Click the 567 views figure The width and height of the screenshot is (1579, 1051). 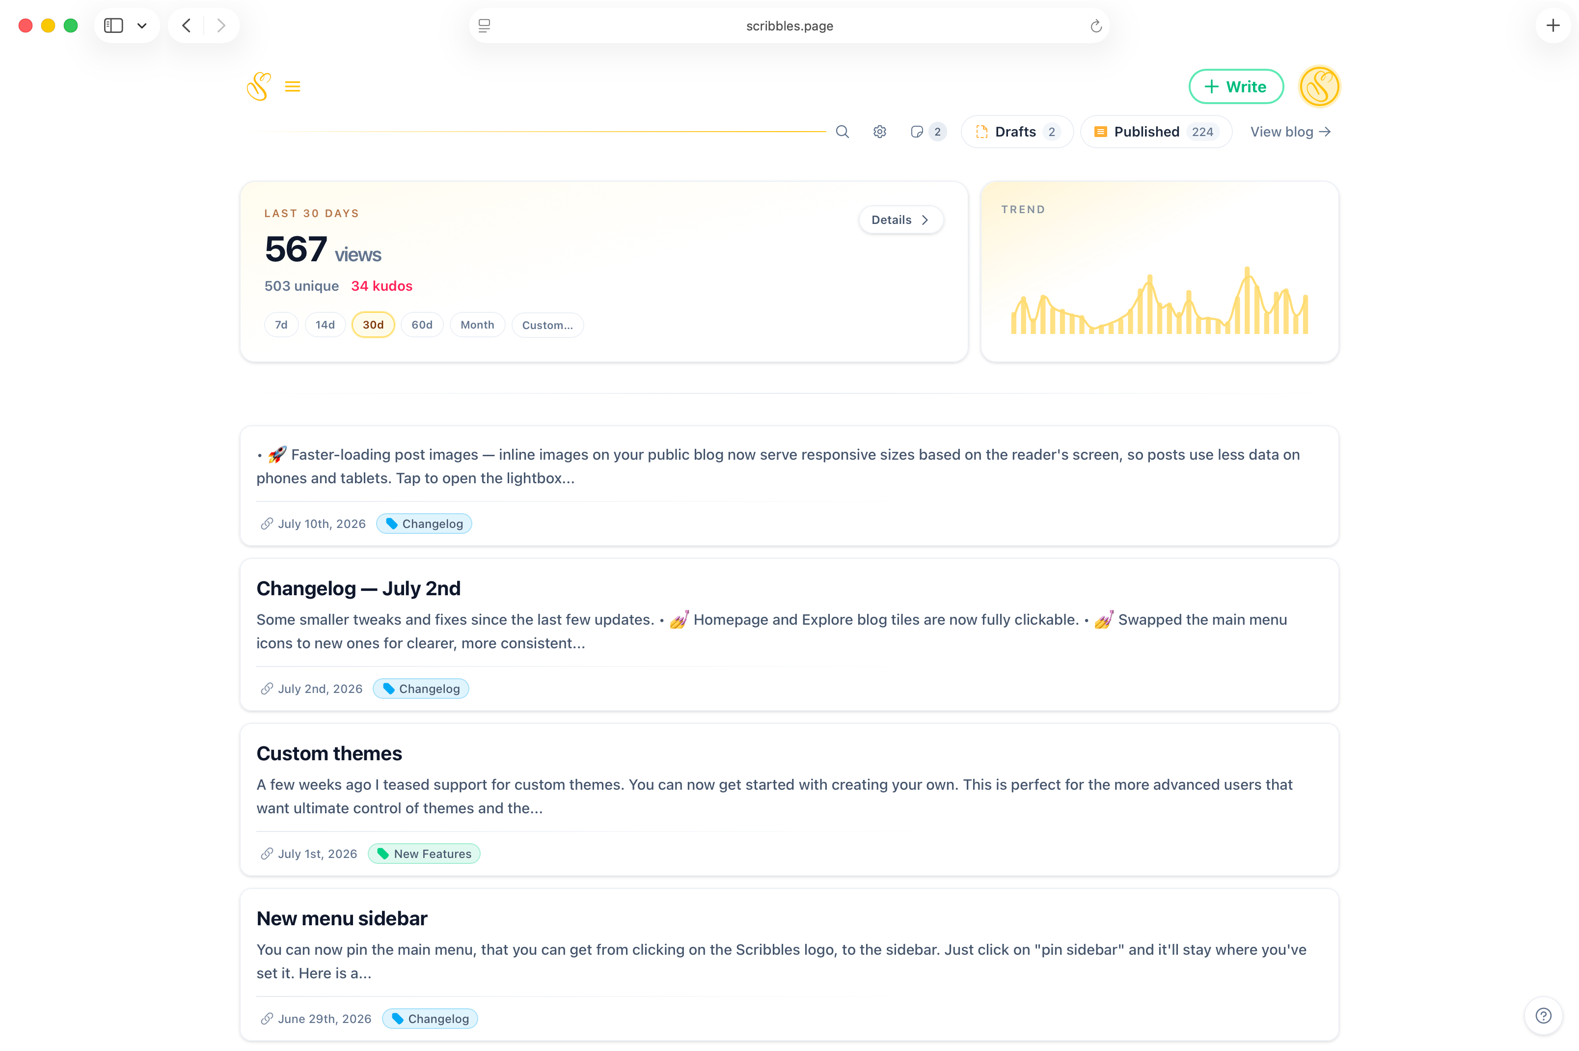pyautogui.click(x=323, y=249)
